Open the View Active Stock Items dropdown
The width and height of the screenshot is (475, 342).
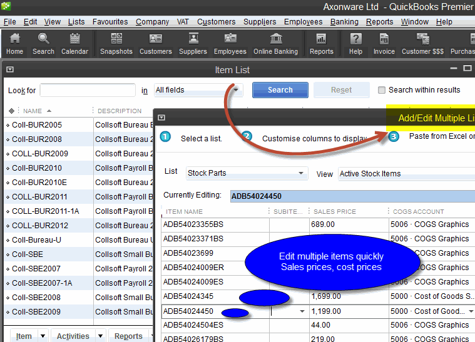tap(407, 174)
